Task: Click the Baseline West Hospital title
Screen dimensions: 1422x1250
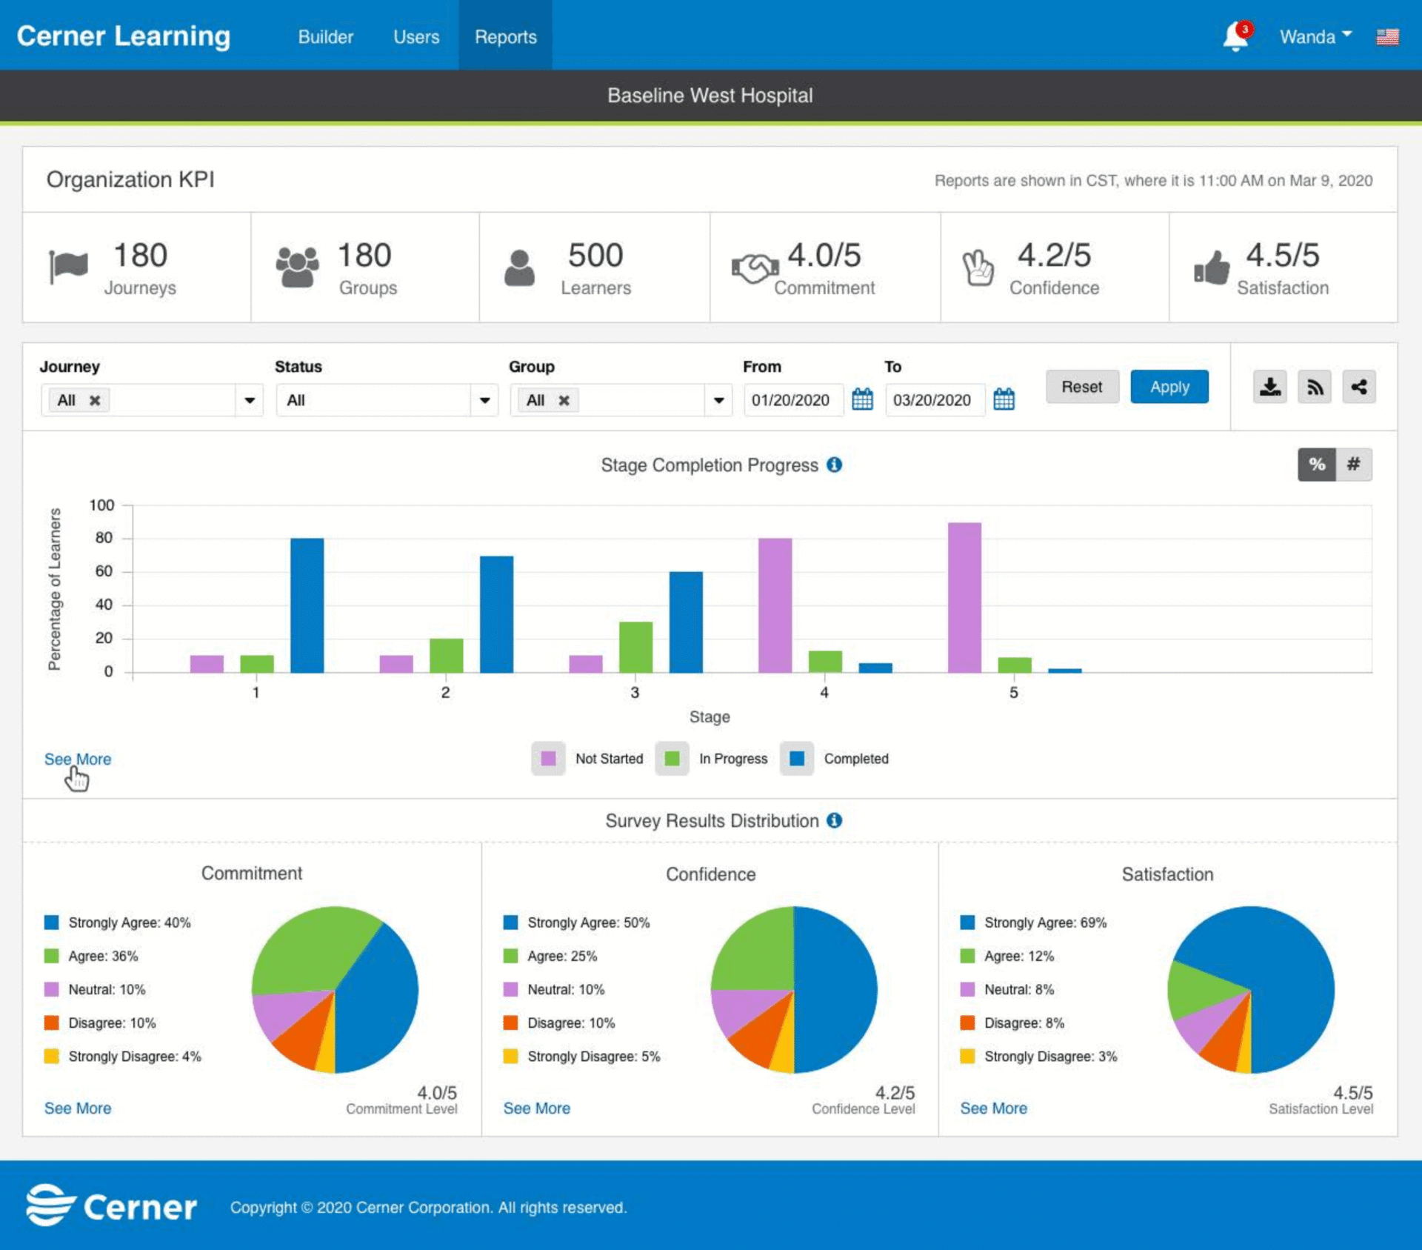Action: pyautogui.click(x=710, y=95)
